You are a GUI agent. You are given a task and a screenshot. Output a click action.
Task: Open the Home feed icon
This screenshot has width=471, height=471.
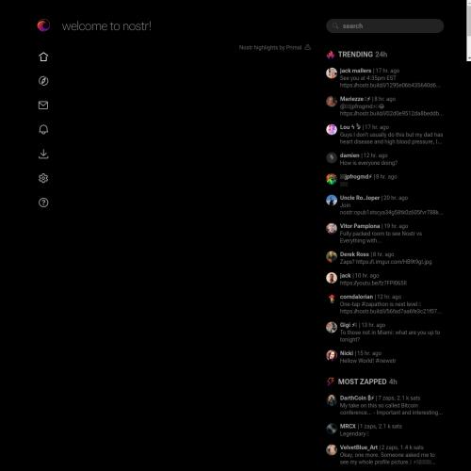point(43,57)
